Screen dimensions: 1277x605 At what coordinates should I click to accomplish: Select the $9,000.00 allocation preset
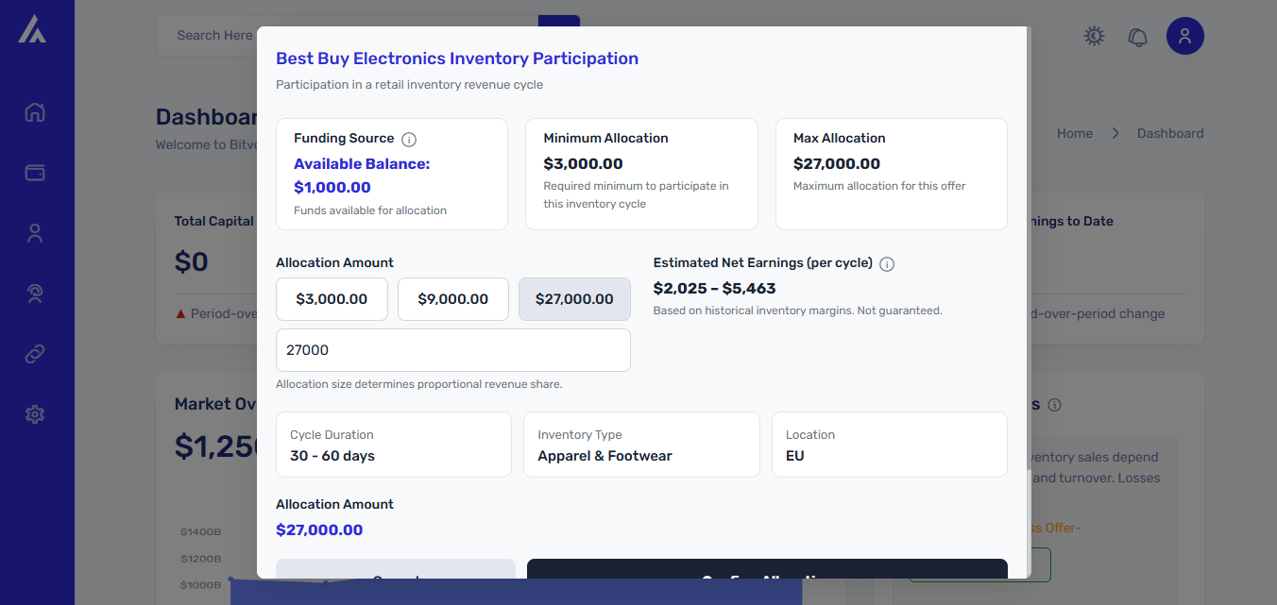[452, 298]
